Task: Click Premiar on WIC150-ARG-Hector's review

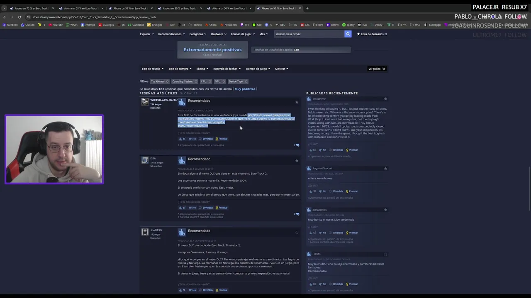Action: click(x=222, y=139)
